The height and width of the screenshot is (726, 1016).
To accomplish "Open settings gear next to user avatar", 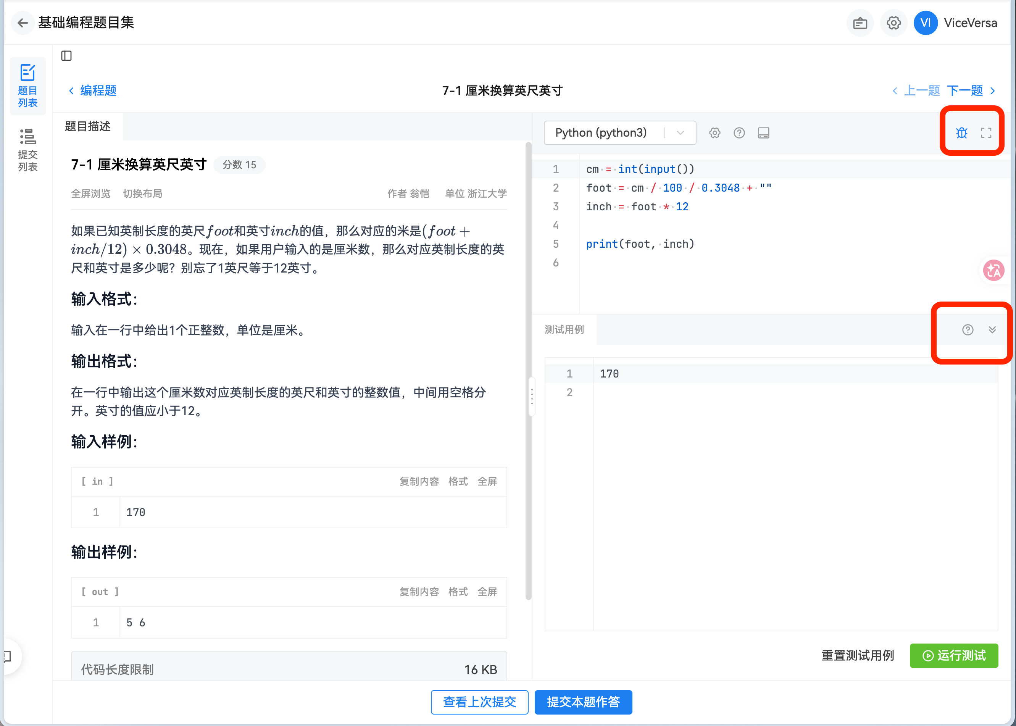I will (x=893, y=23).
